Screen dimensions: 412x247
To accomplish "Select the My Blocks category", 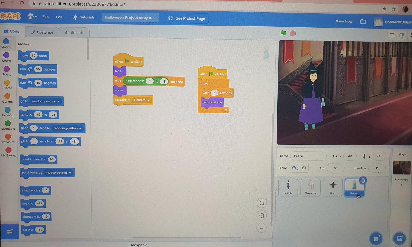I will (8, 152).
